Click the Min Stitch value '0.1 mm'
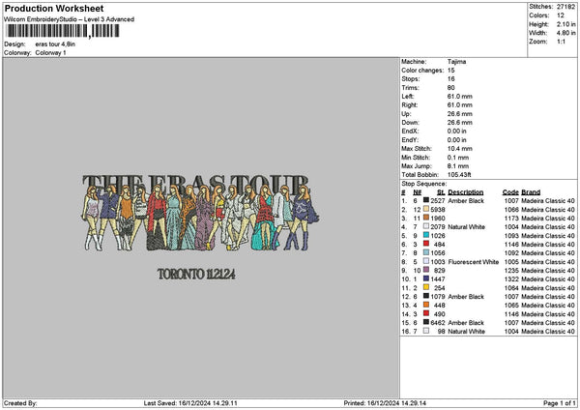 tap(458, 158)
